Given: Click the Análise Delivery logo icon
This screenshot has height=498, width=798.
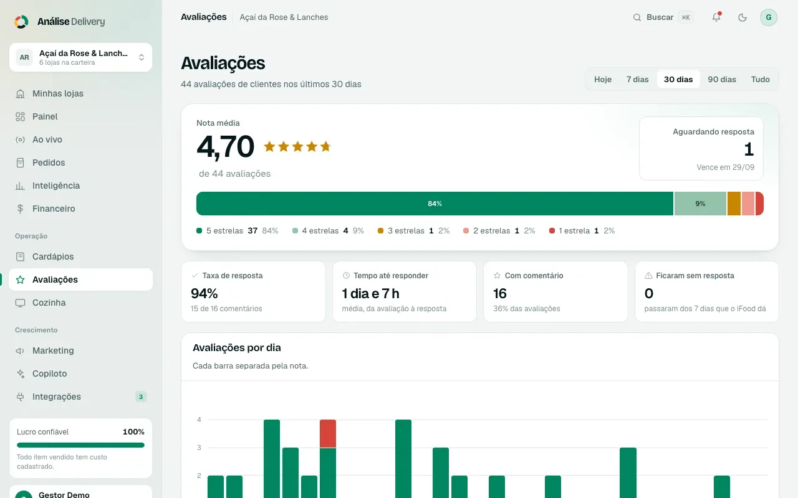Looking at the screenshot, I should tap(21, 22).
